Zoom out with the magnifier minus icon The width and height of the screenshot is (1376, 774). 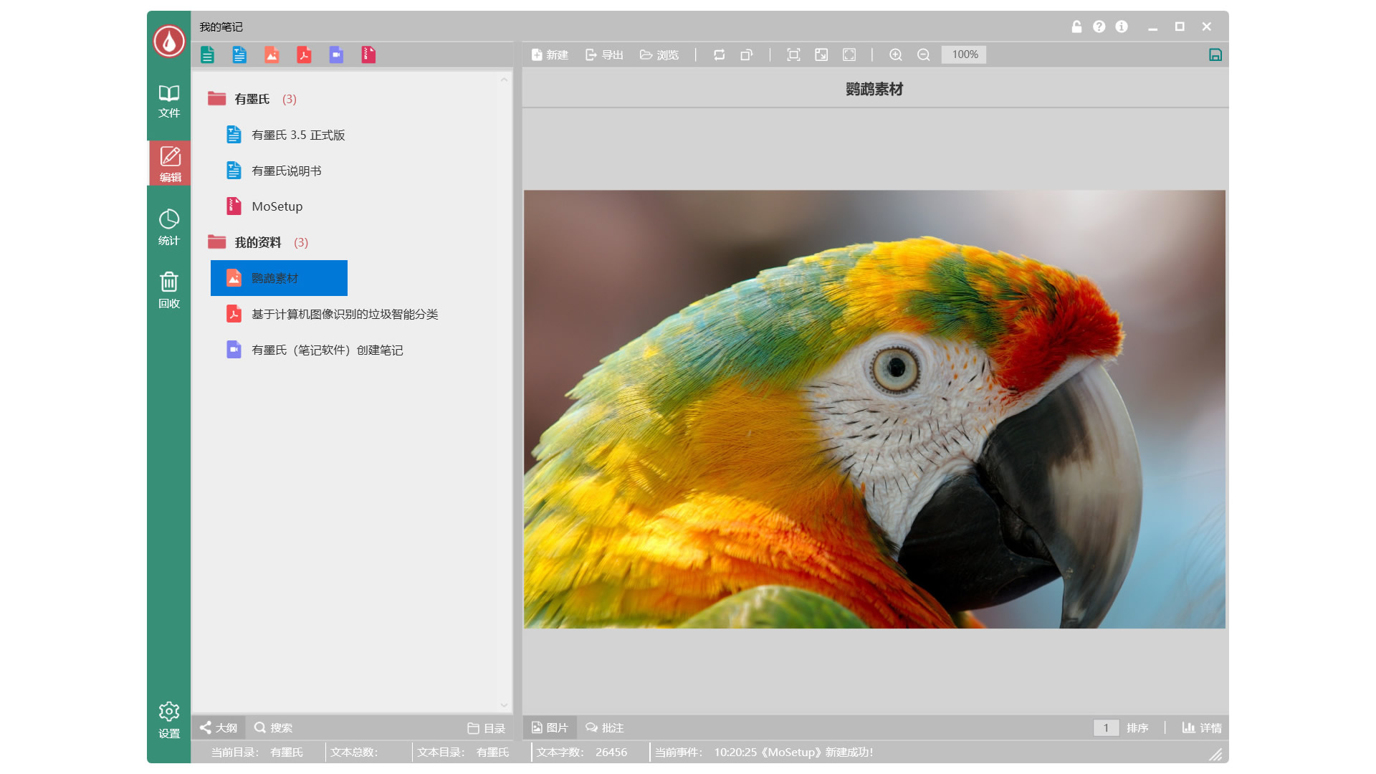pyautogui.click(x=924, y=54)
